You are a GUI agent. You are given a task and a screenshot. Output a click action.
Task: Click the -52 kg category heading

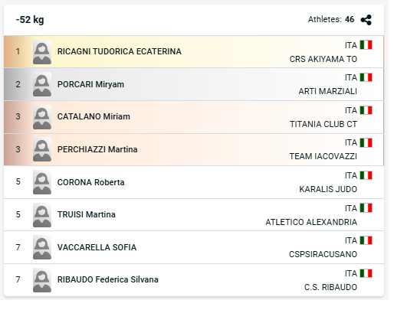(30, 20)
